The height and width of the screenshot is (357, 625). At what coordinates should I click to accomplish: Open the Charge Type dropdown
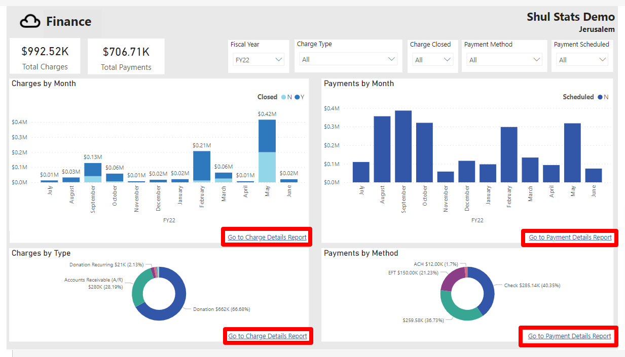348,59
